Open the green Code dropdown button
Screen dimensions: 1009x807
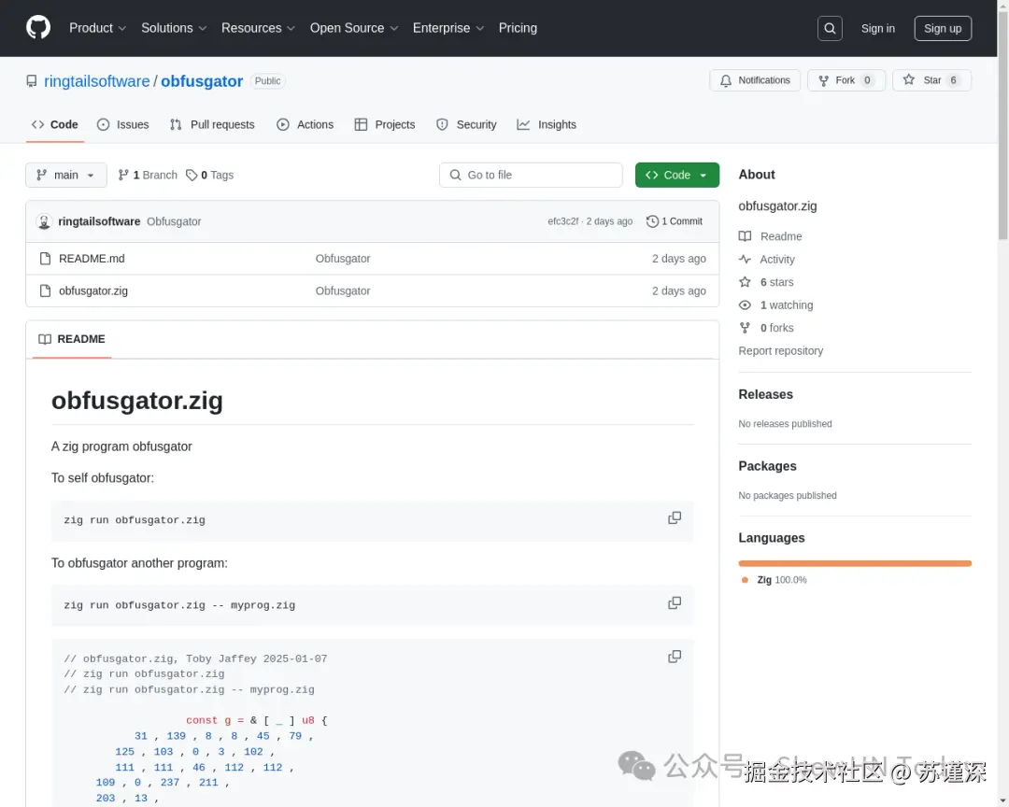(x=677, y=175)
